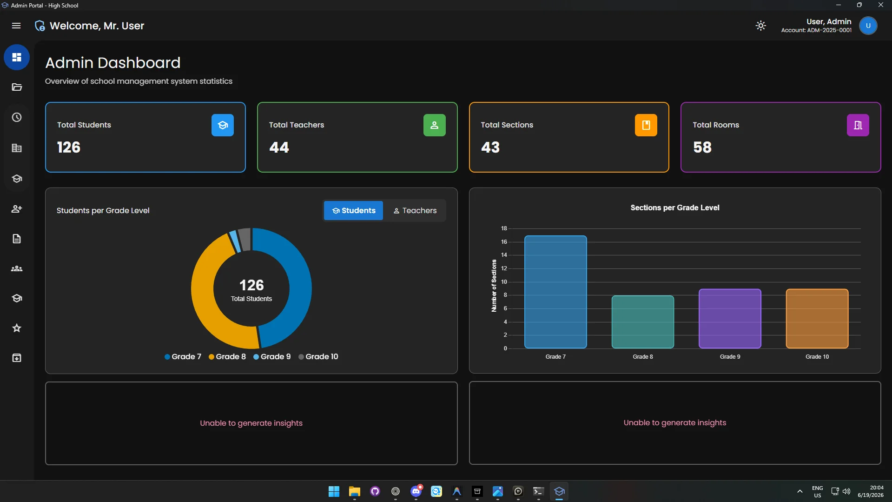Open the building rooms icon in sidebar
Viewport: 892px width, 502px height.
pos(17,148)
